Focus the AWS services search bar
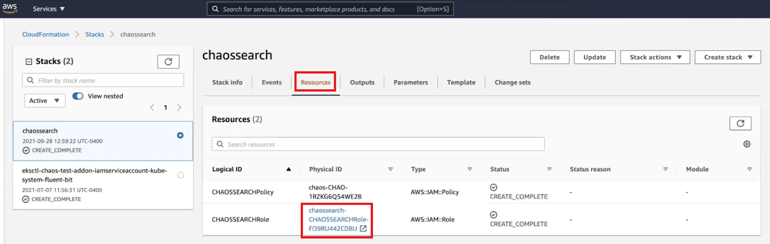 click(x=330, y=9)
